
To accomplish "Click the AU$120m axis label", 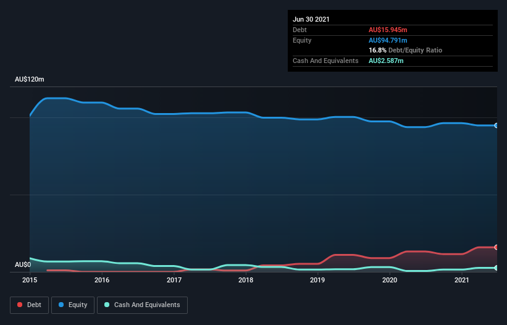I will 30,79.
